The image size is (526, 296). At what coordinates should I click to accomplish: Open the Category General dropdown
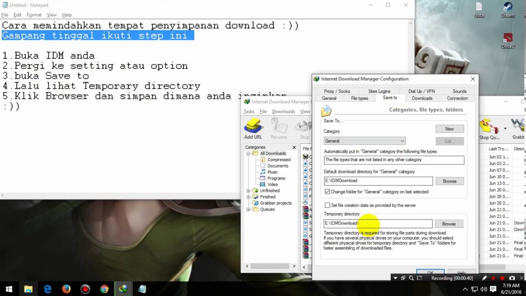(365, 141)
